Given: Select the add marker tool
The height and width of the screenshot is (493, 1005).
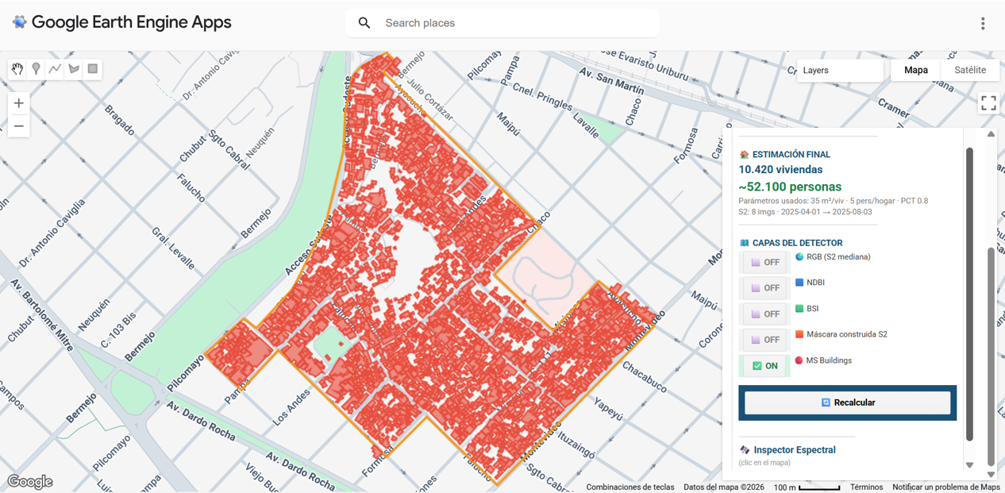Looking at the screenshot, I should coord(36,69).
